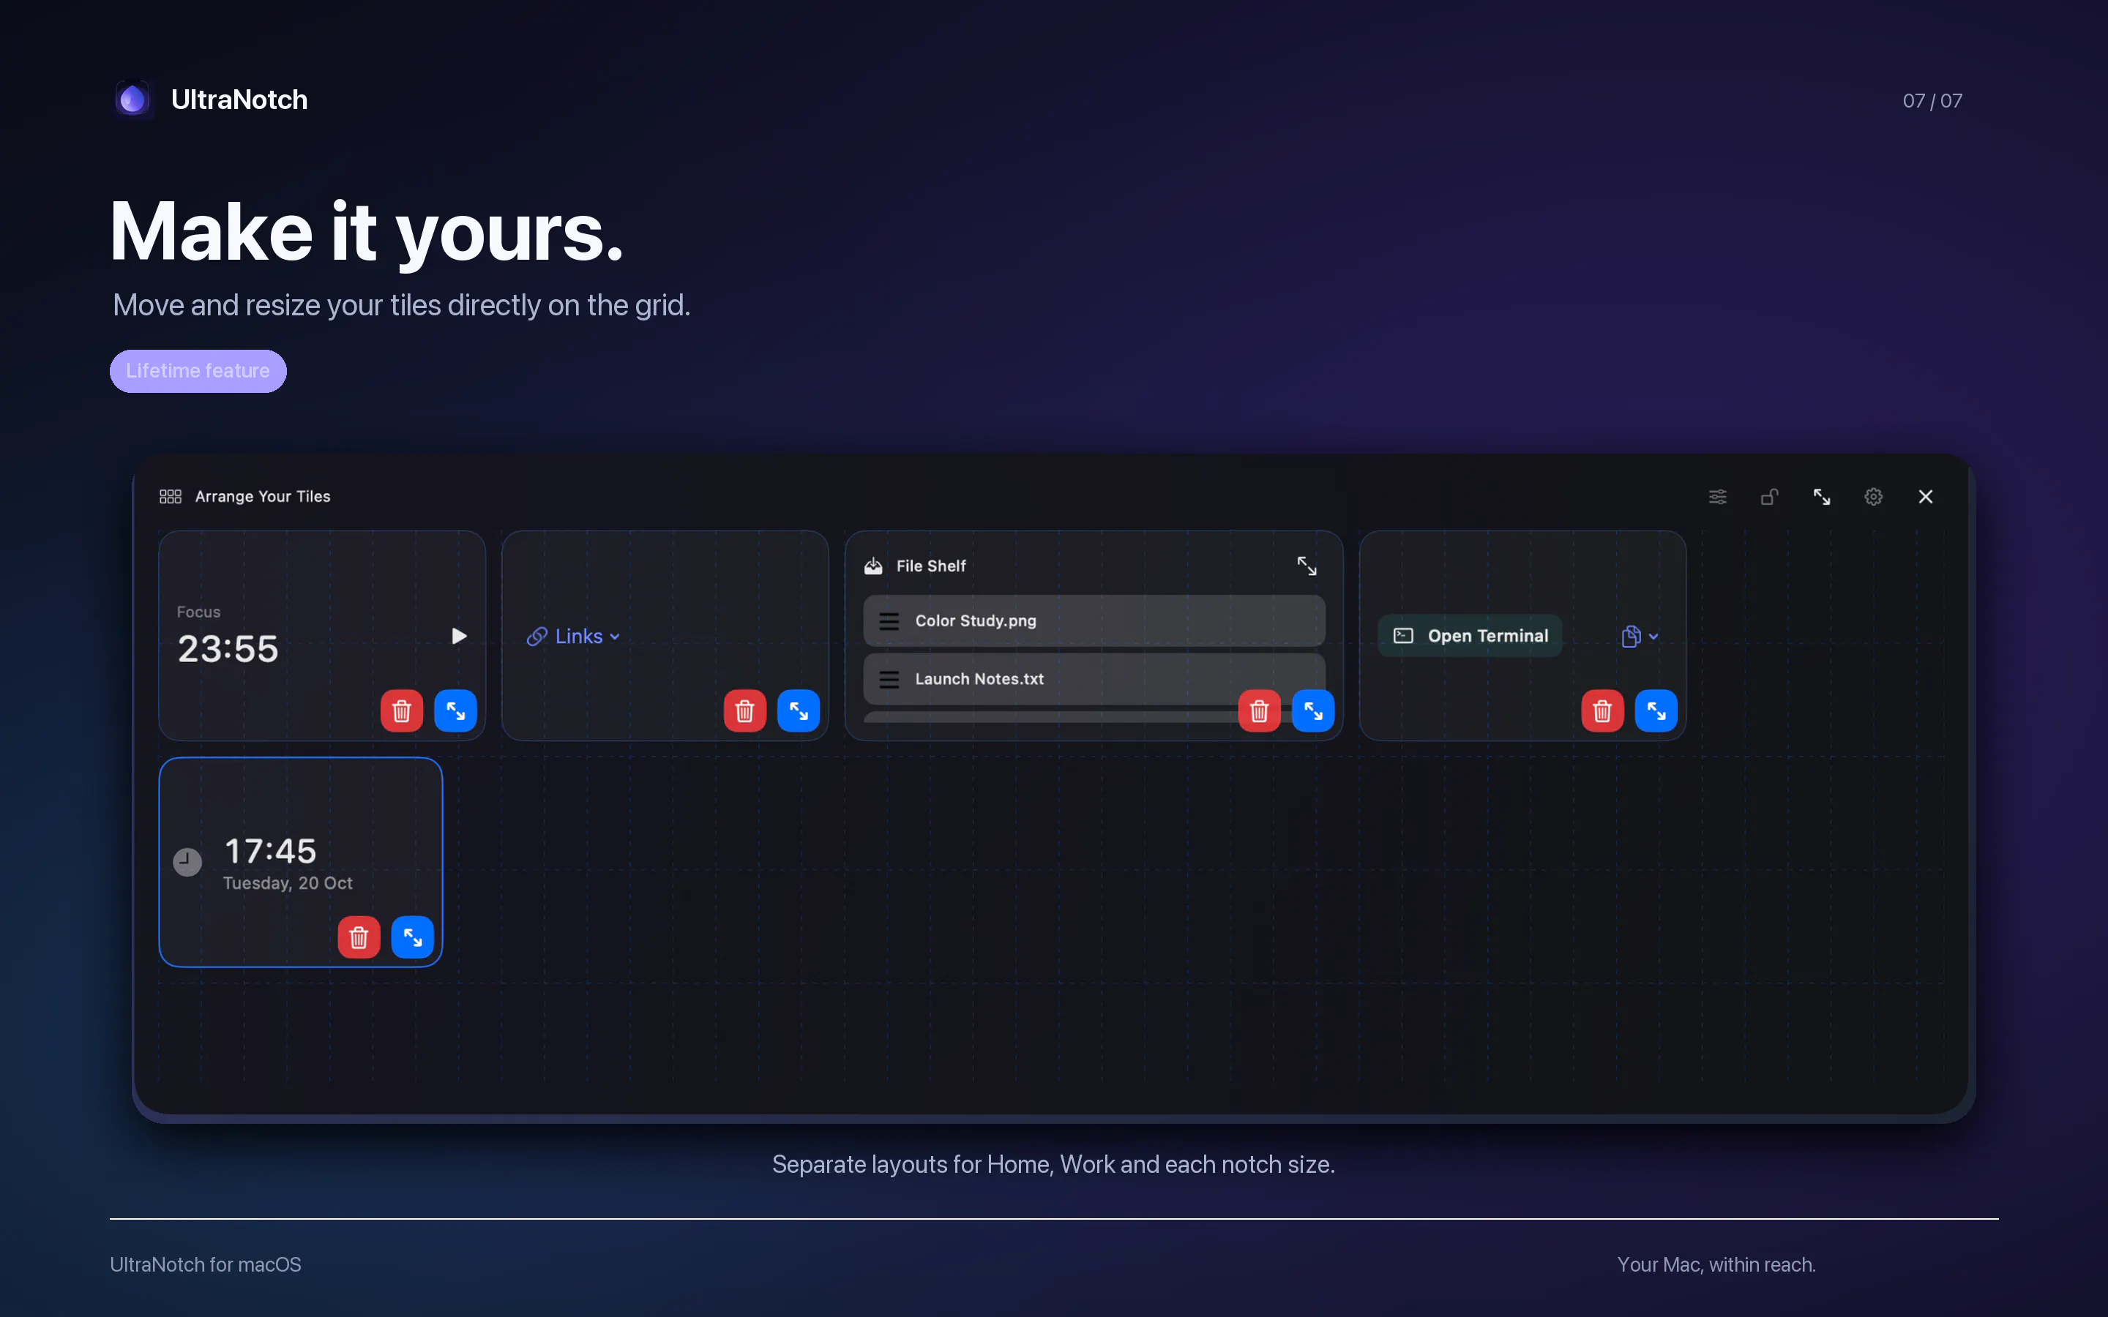Click the drag handle on Launch Notes.txt row

click(x=889, y=680)
